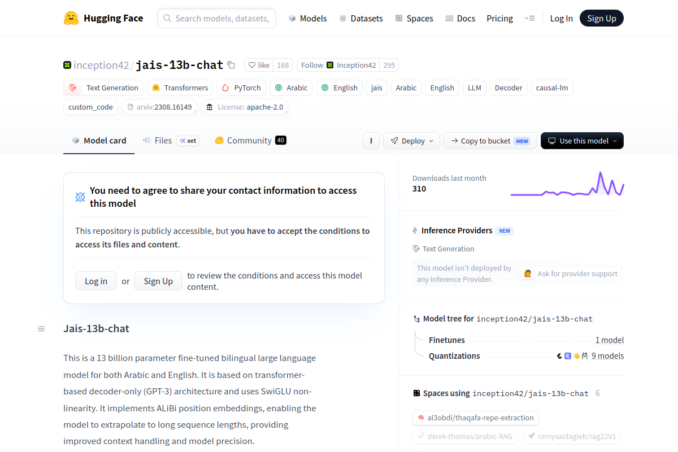678x452 pixels.
Task: Expand the additional navigation menu icon
Action: click(x=529, y=18)
